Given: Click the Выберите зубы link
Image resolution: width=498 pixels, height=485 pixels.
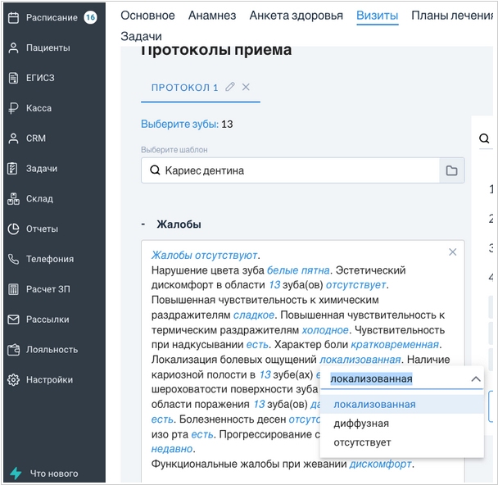Looking at the screenshot, I should pyautogui.click(x=179, y=124).
